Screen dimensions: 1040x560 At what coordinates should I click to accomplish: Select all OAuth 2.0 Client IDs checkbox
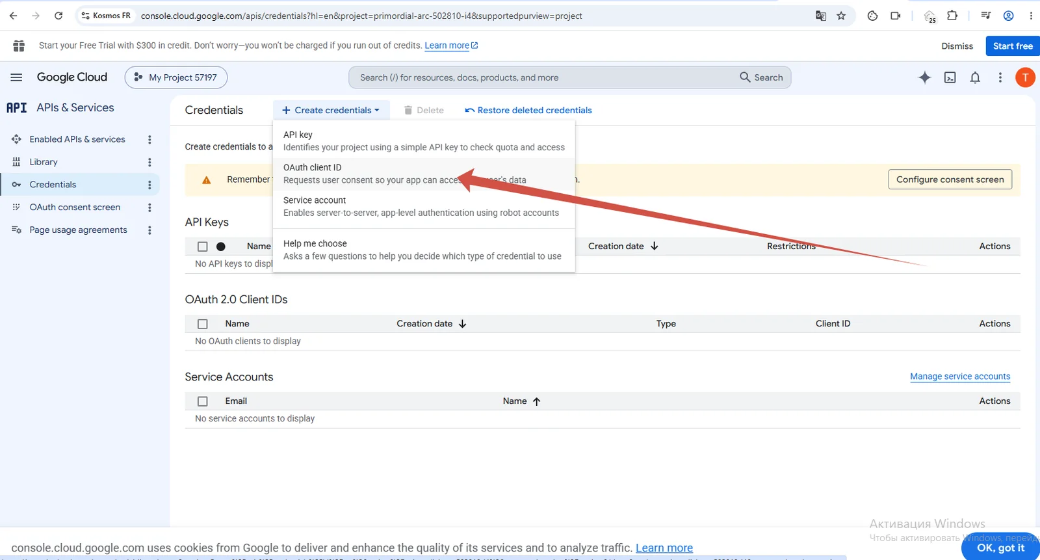[x=202, y=324]
